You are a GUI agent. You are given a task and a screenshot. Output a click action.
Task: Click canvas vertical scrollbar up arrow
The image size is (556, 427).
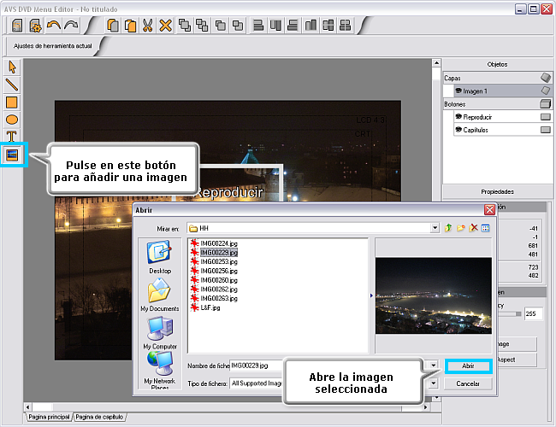pos(436,63)
